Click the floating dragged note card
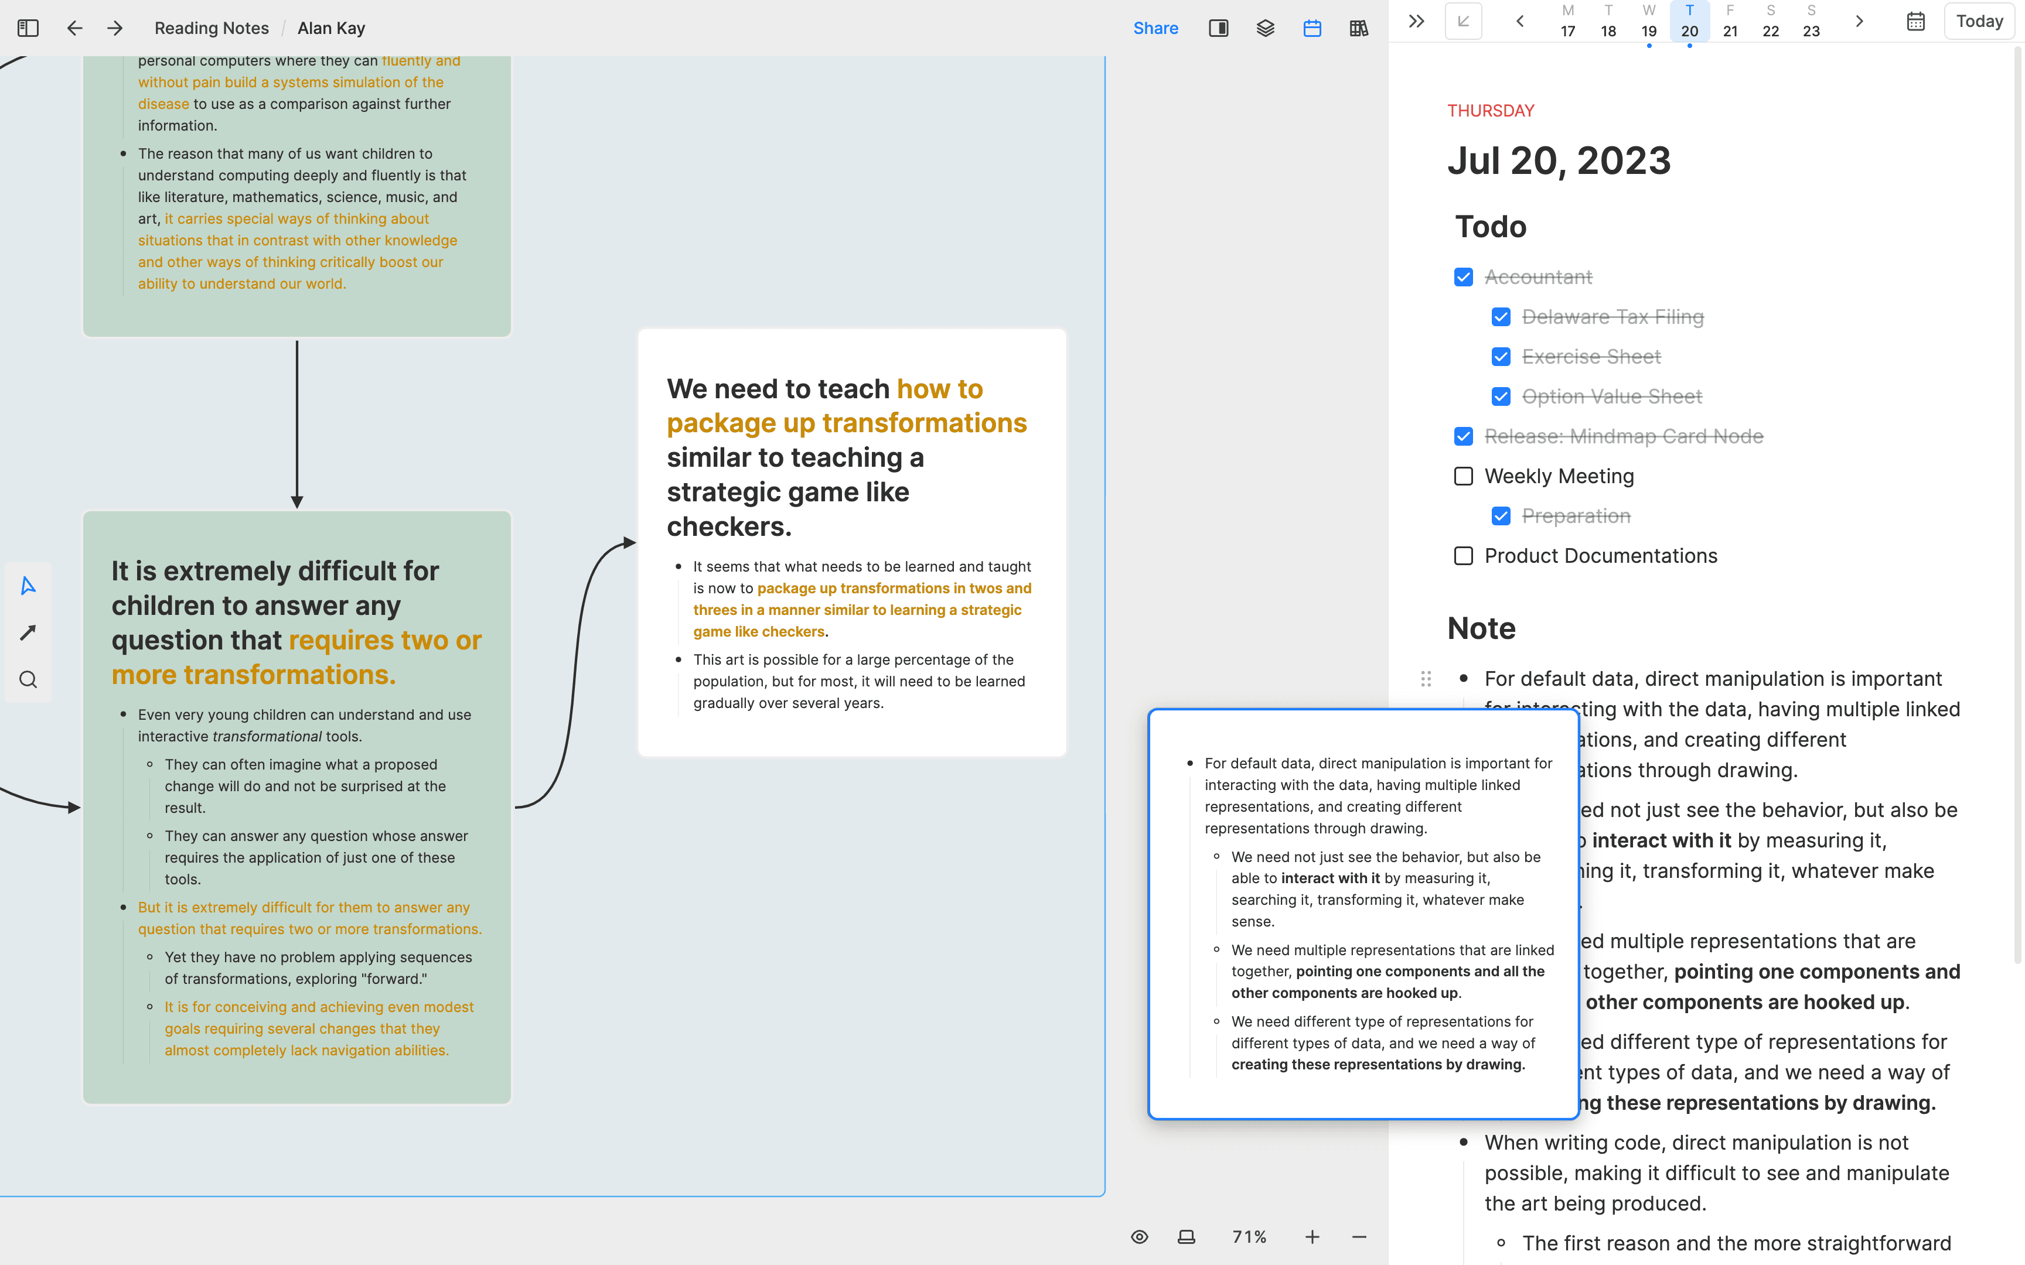The height and width of the screenshot is (1265, 2025). tap(1363, 914)
